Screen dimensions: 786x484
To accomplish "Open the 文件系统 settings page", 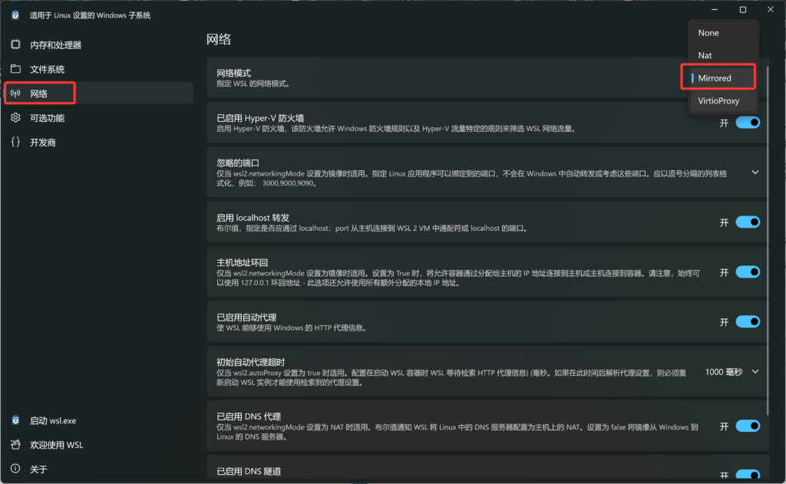I will click(x=15, y=69).
